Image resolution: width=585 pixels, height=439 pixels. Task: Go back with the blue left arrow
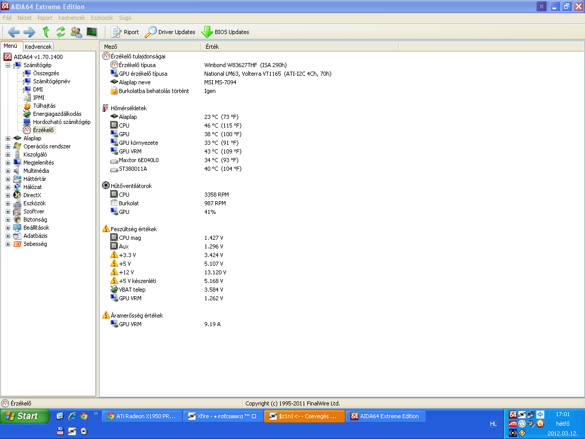click(x=14, y=32)
